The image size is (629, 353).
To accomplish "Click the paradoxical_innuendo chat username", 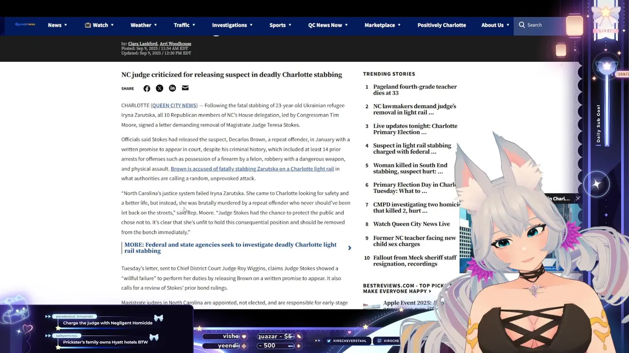I will [74, 317].
